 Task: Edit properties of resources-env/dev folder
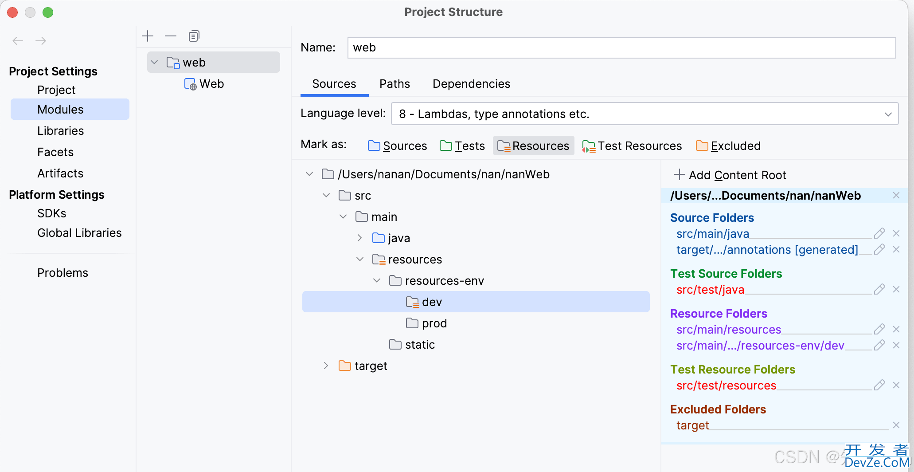pyautogui.click(x=879, y=345)
